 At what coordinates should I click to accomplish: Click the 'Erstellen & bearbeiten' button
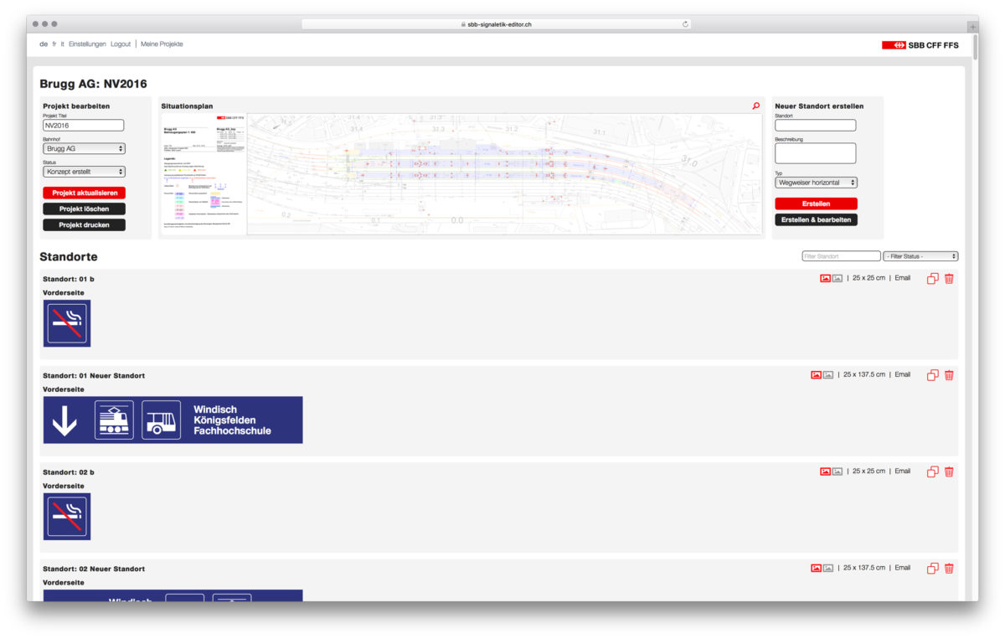816,220
